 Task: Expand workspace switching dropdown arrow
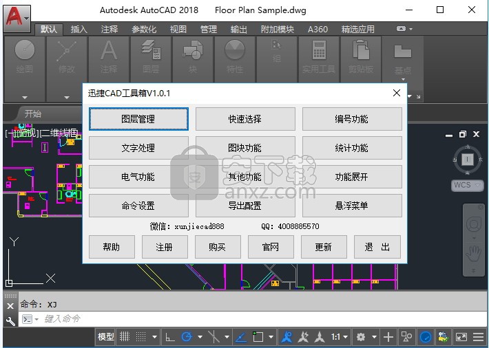pos(374,337)
